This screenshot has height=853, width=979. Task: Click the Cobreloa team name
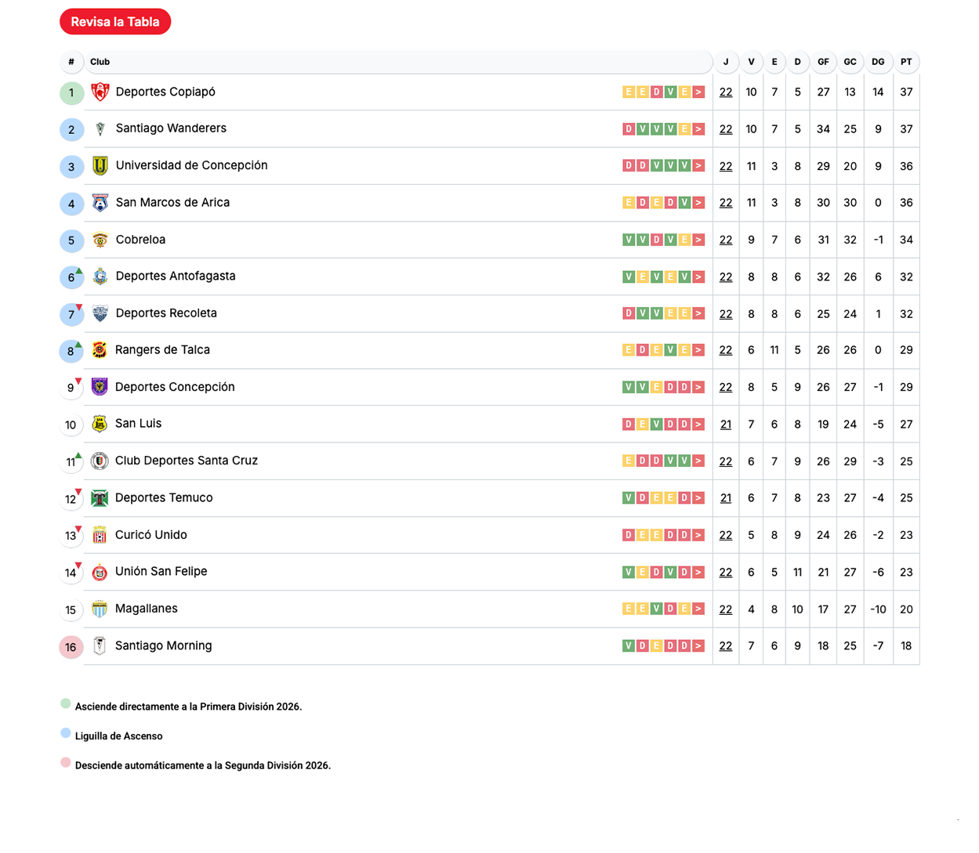(x=140, y=240)
